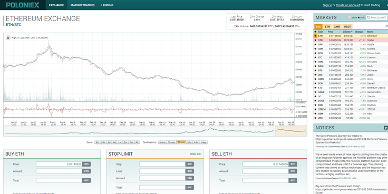
Task: Toggle favorite star for STR row
Action: (315, 40)
